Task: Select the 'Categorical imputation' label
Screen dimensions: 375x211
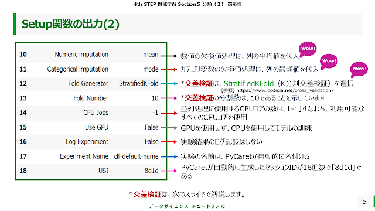Action: pos(77,69)
